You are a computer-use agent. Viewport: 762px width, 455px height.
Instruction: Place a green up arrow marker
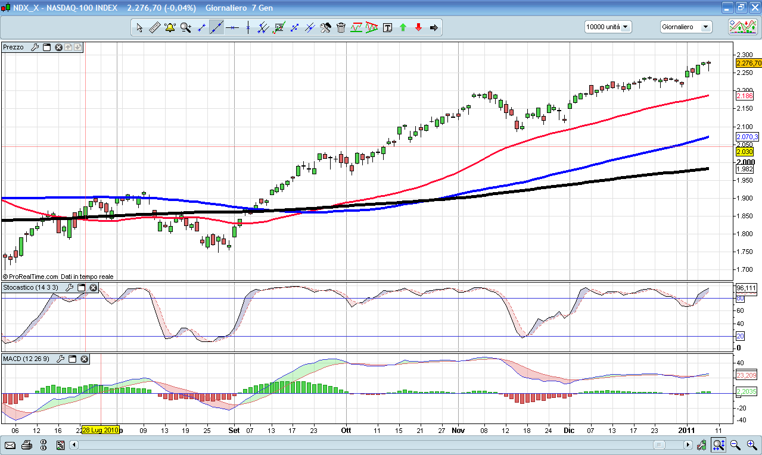click(403, 27)
